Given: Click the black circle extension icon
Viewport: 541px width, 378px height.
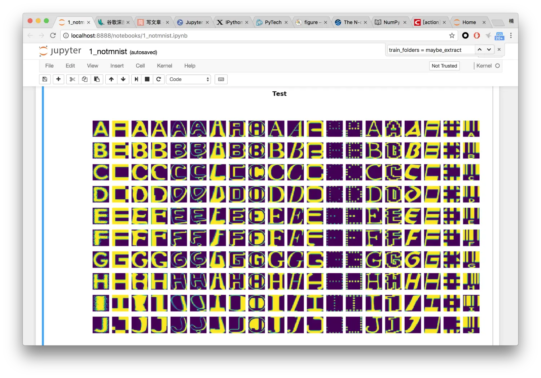Looking at the screenshot, I should [465, 35].
